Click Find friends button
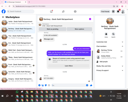Screen dimensions: 128x102 click(x=105, y=11)
